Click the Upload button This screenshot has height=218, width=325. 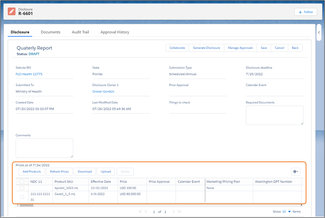coord(106,171)
